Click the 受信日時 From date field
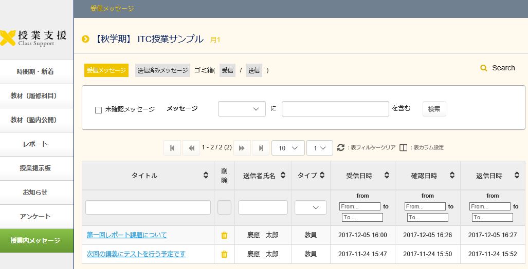 359,206
